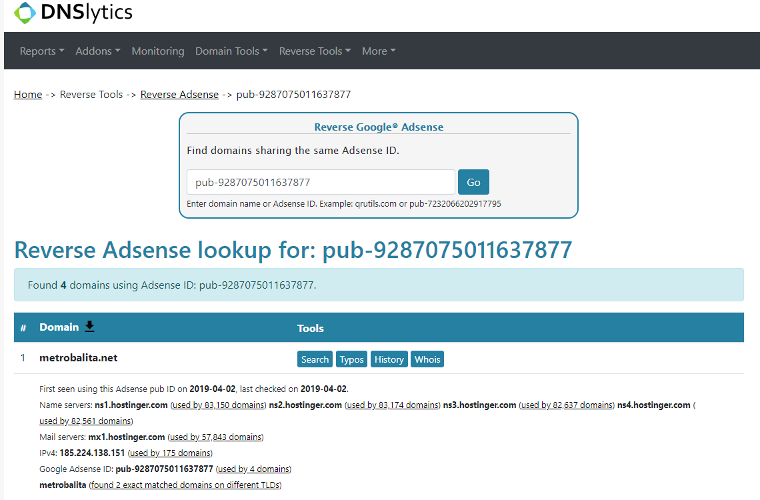Focus the Adsense ID input field
760x500 pixels.
tap(321, 182)
